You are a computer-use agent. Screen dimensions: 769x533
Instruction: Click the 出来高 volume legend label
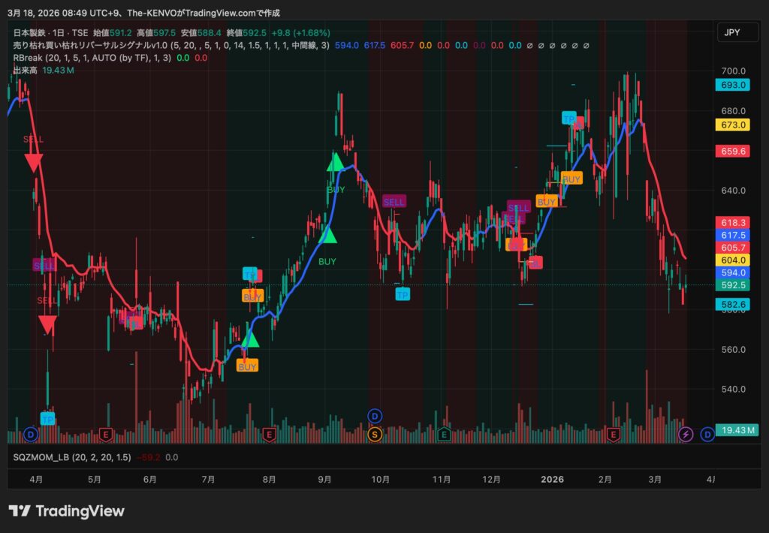click(26, 70)
